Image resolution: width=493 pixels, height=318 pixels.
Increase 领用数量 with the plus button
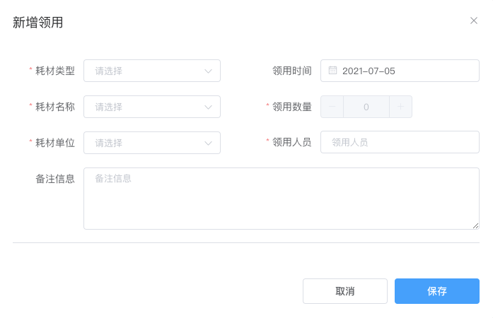tap(400, 107)
